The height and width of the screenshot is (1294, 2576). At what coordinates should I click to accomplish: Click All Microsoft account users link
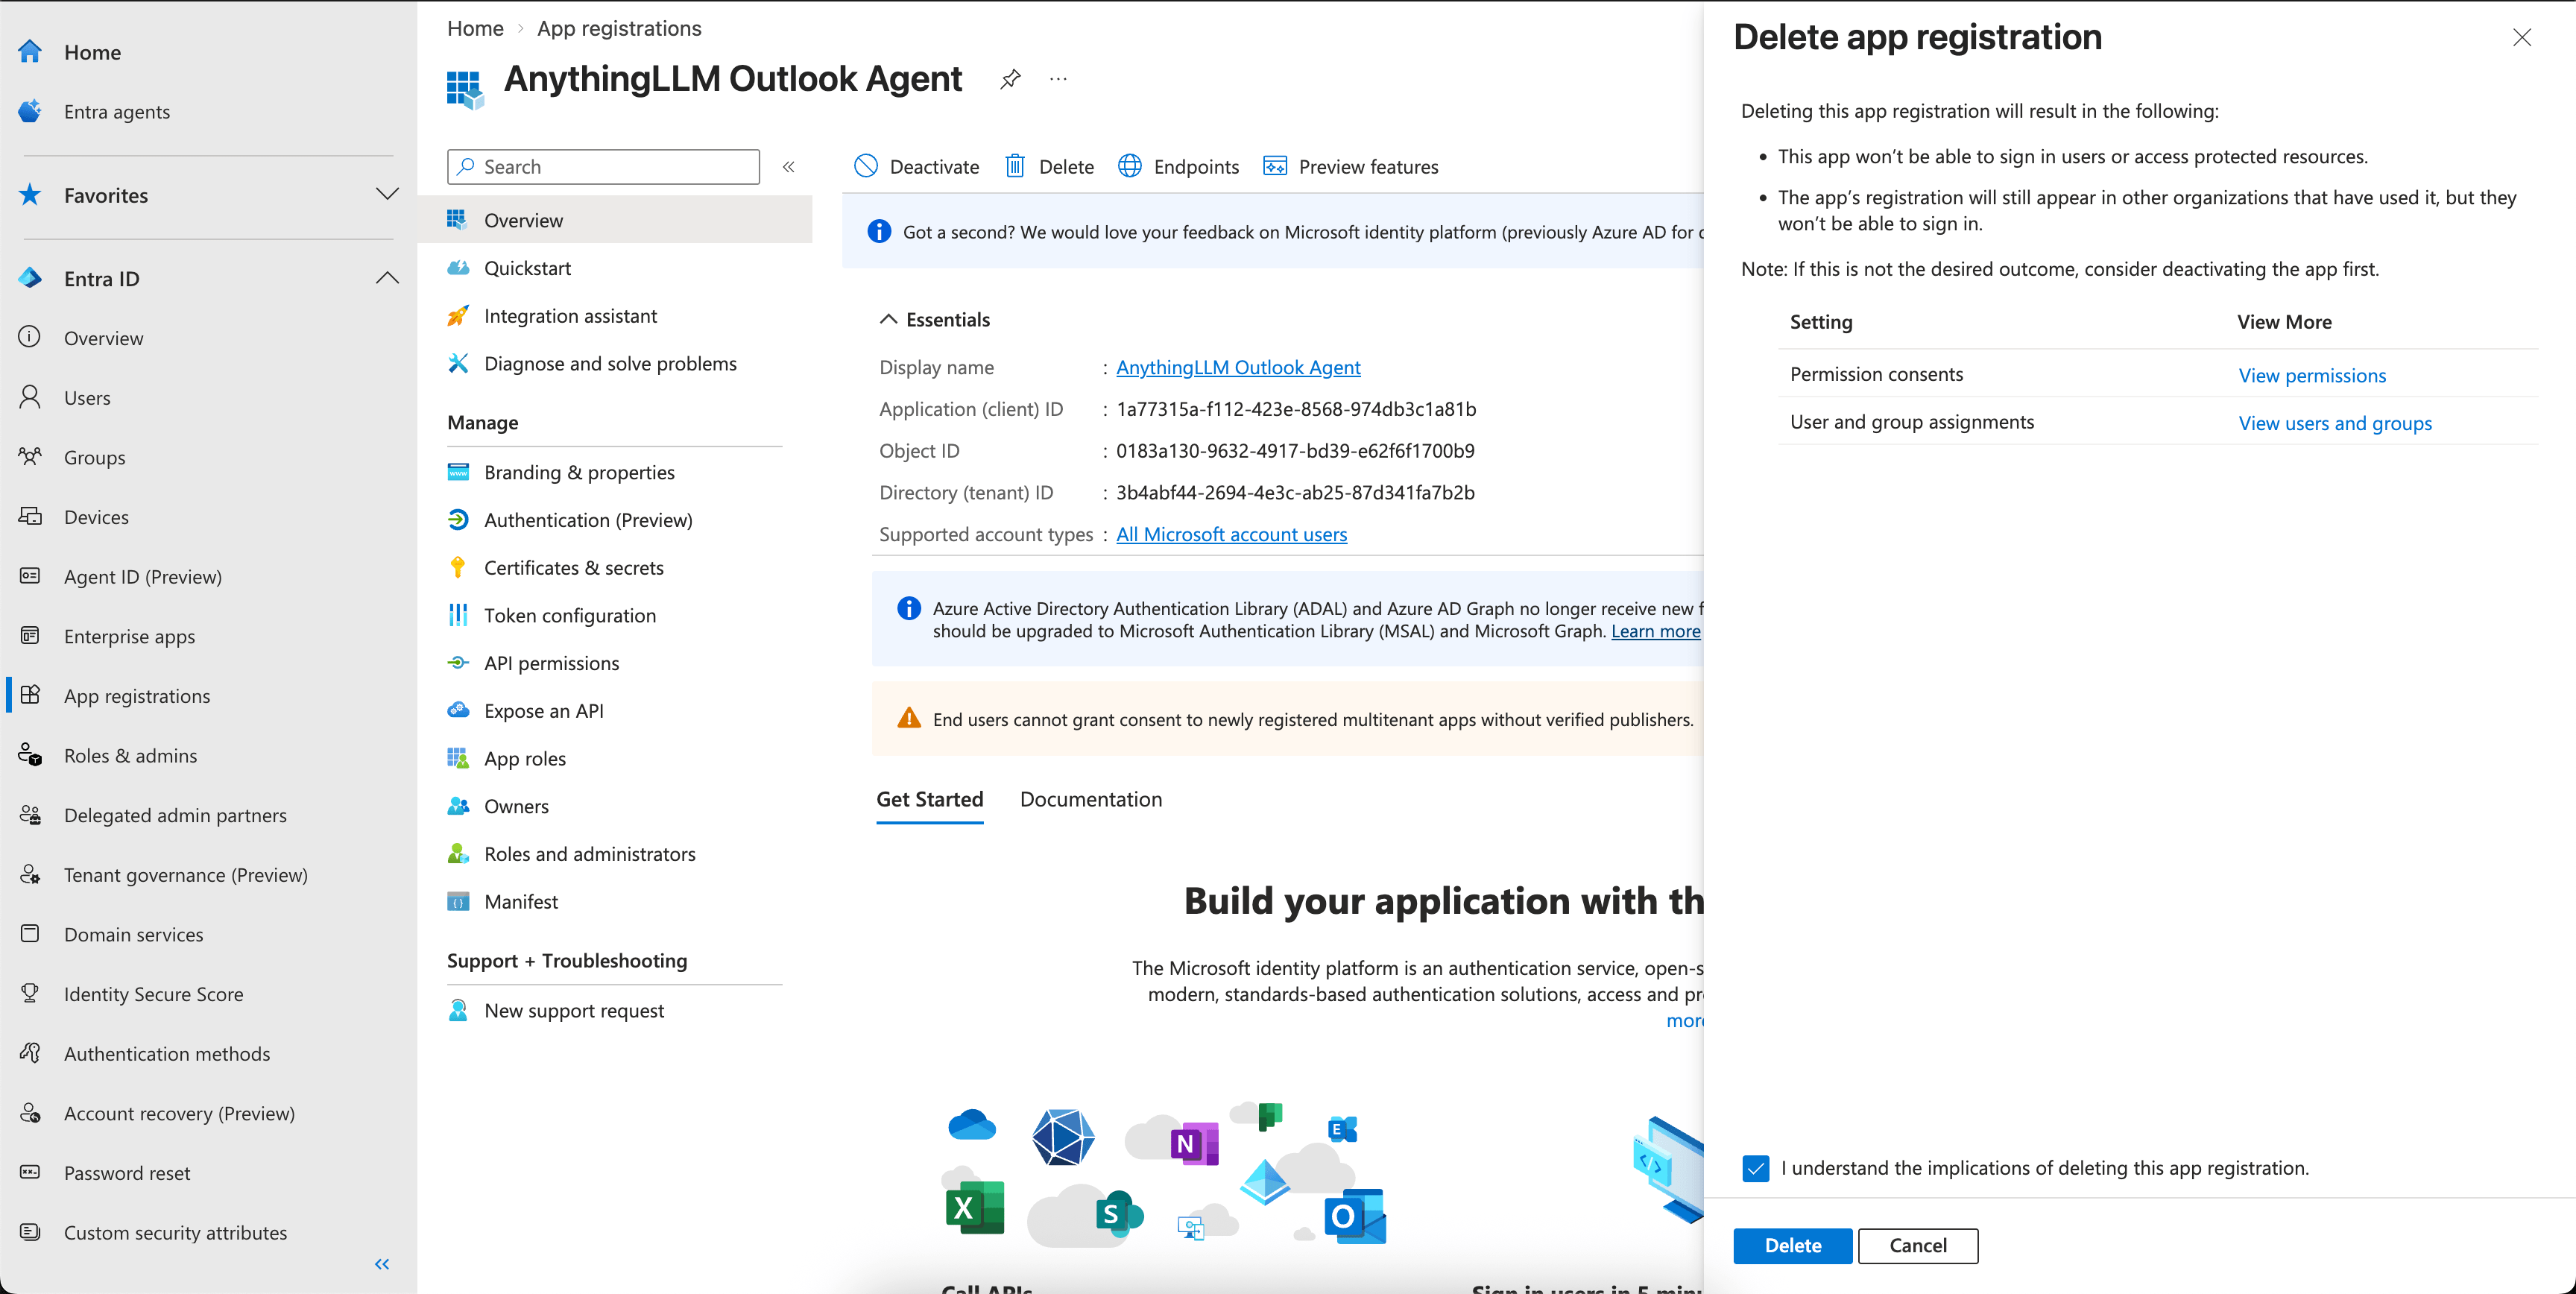click(x=1231, y=533)
